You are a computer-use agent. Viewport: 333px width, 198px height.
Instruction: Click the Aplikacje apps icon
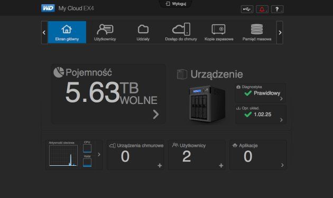pyautogui.click(x=235, y=145)
